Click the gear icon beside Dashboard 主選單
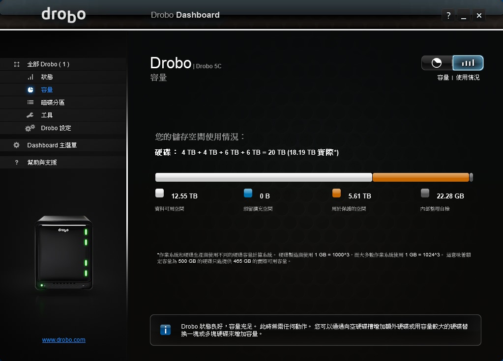This screenshot has width=503, height=361. (16, 145)
